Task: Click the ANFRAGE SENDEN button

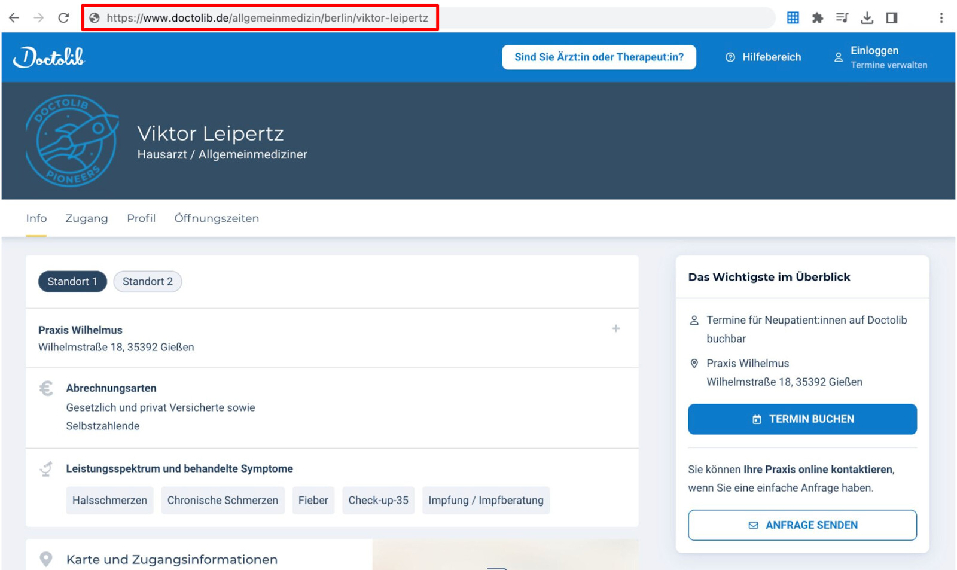Action: pyautogui.click(x=802, y=525)
